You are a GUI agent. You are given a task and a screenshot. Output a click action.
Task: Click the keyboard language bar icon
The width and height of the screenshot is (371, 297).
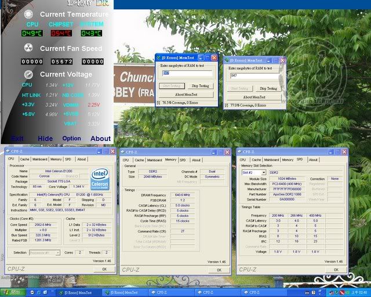click(307, 293)
